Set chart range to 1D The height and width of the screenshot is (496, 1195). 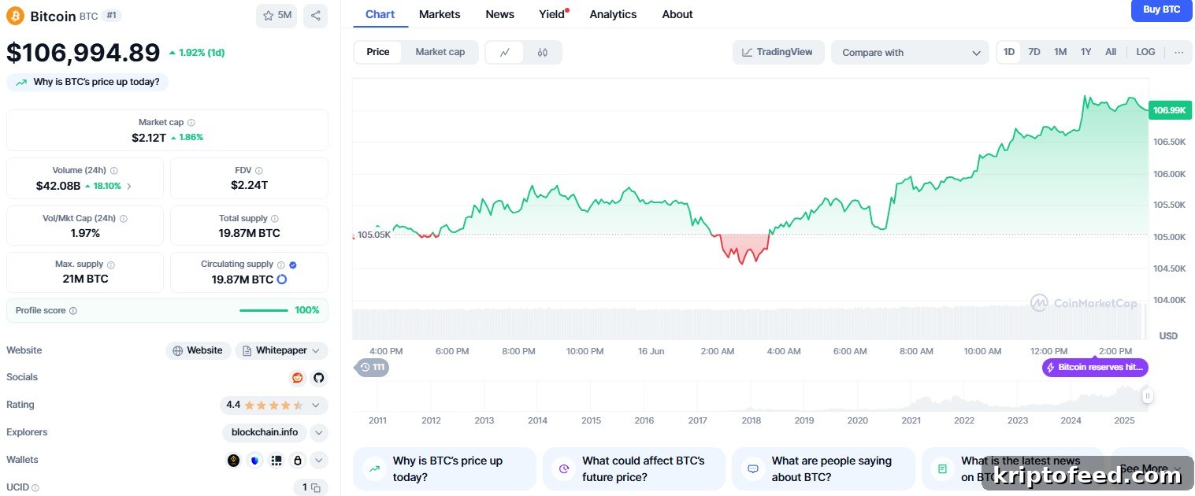(1009, 52)
